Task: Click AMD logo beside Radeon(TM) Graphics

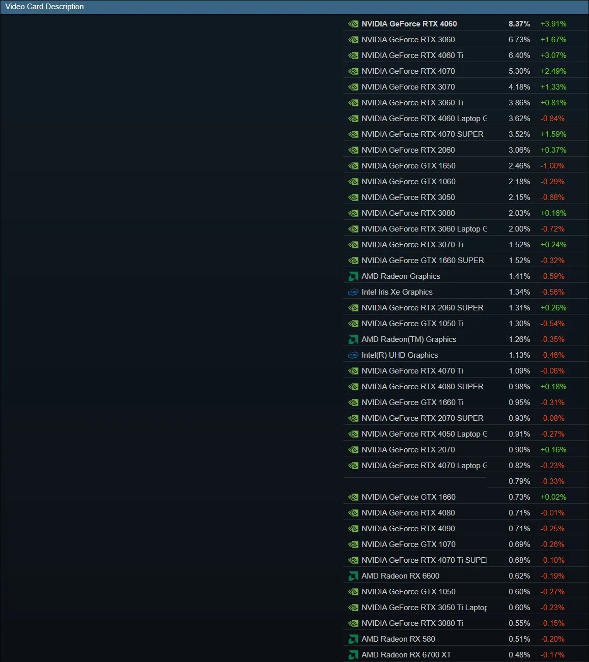Action: click(x=353, y=339)
